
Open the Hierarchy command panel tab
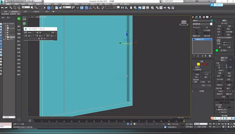(x=200, y=17)
